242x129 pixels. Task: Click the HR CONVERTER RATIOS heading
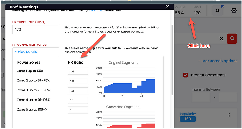pyautogui.click(x=29, y=45)
